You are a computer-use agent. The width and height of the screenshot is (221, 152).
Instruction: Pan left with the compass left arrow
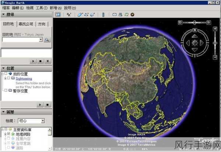coord(188,43)
